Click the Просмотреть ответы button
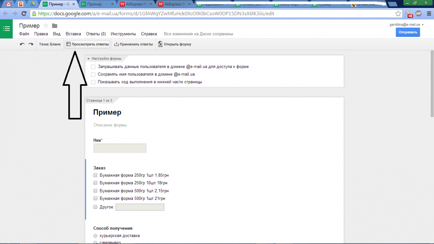This screenshot has height=244, width=434. point(87,44)
